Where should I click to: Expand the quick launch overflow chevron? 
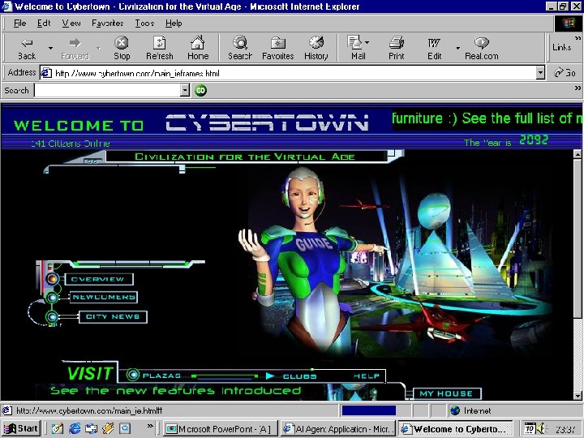click(150, 425)
